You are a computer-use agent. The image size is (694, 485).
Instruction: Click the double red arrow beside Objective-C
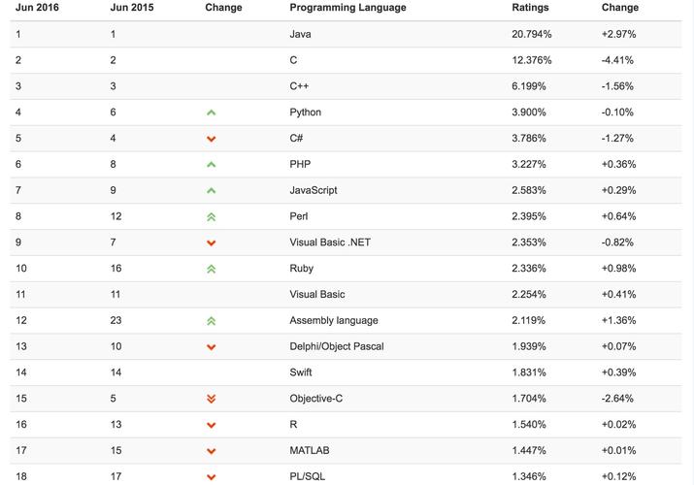212,399
